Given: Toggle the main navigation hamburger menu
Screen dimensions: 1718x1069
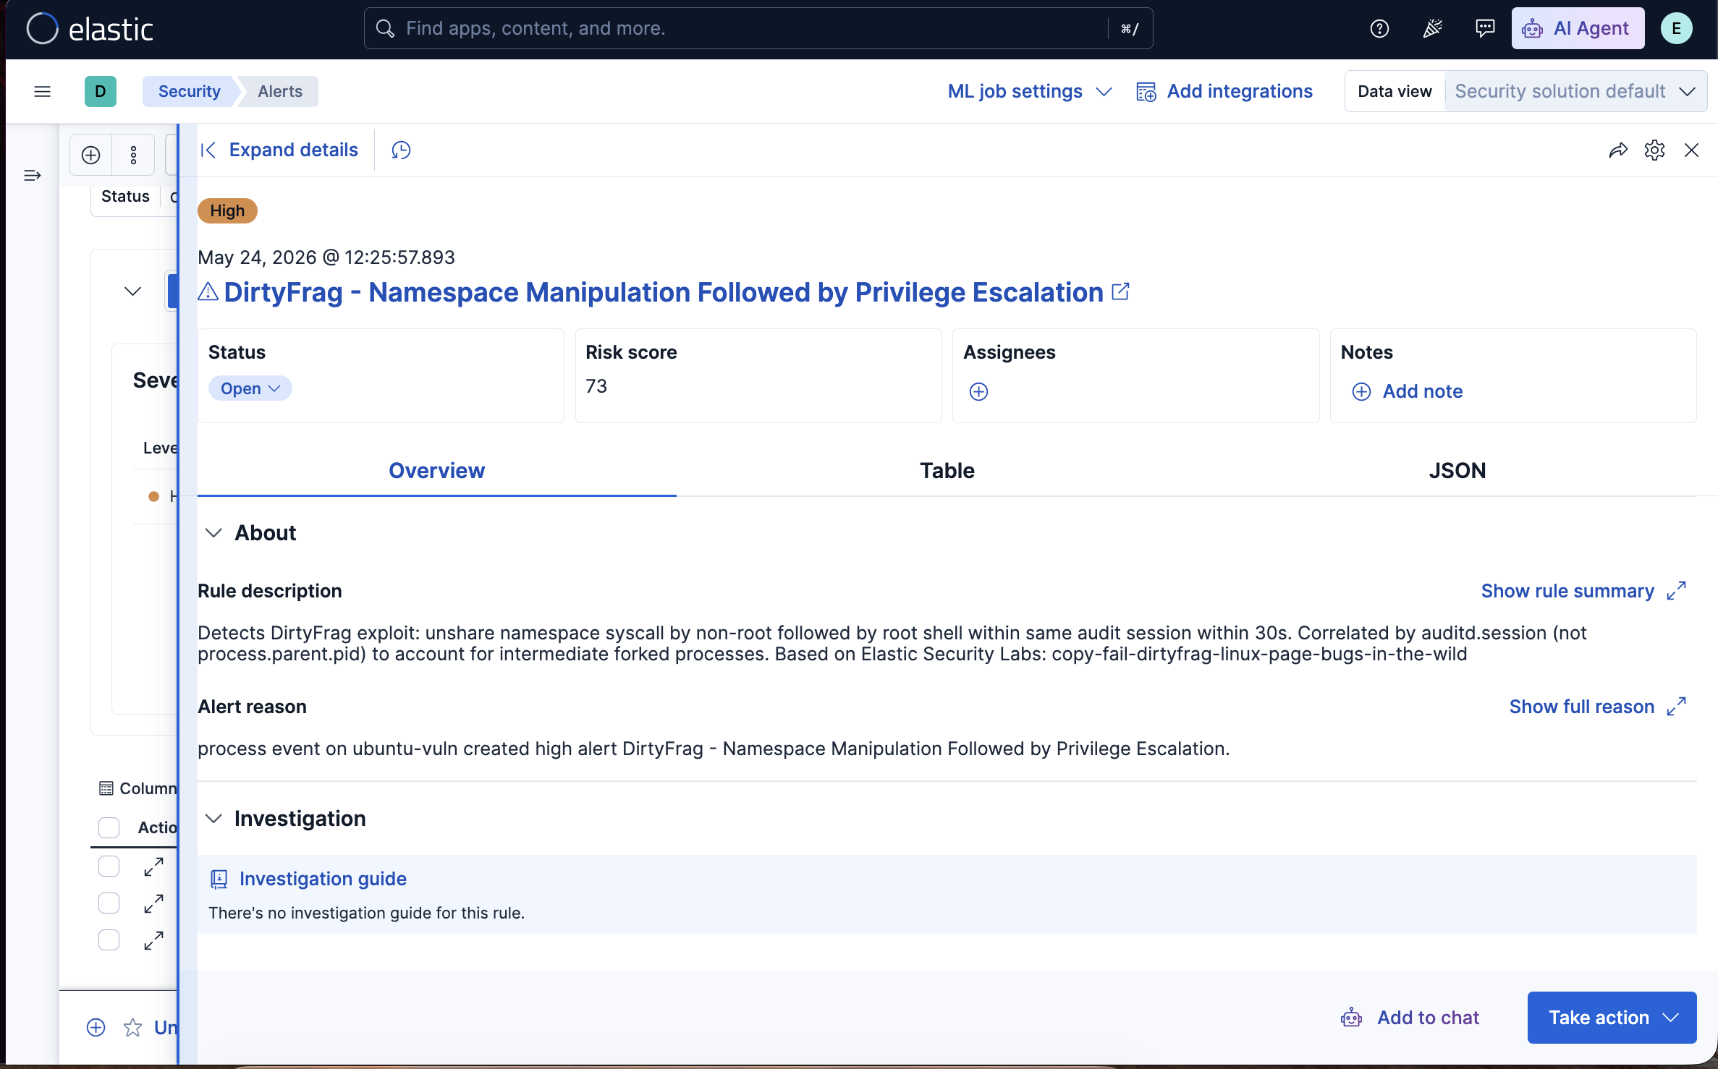Looking at the screenshot, I should pos(42,91).
